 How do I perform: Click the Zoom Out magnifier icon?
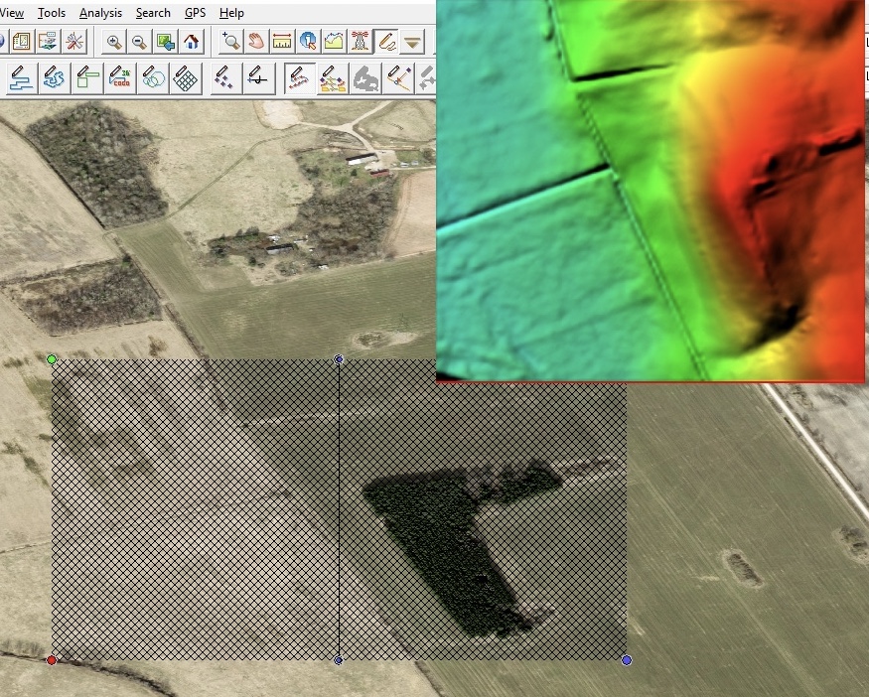tap(140, 42)
